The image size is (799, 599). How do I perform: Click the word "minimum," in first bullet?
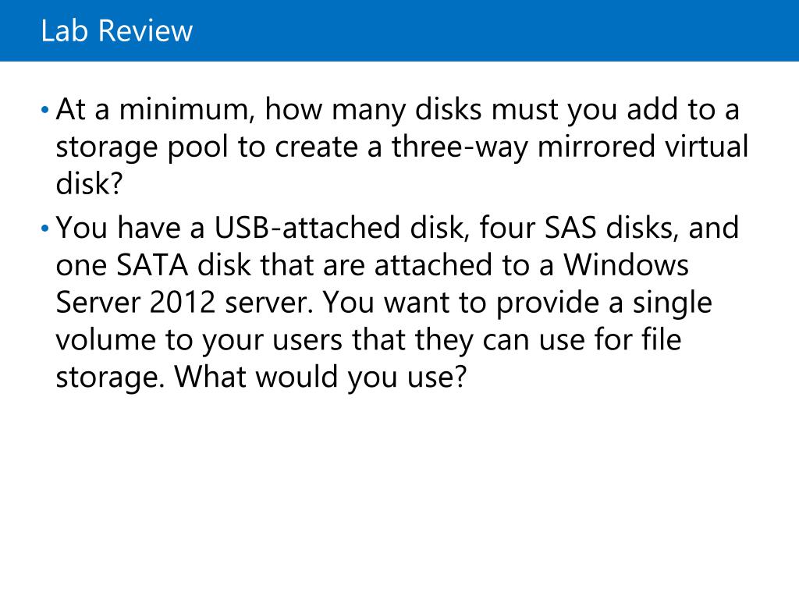(186, 109)
